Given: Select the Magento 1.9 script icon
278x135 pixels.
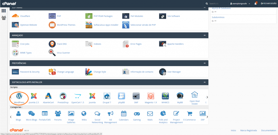Looking at the screenshot, I should tap(151, 96).
